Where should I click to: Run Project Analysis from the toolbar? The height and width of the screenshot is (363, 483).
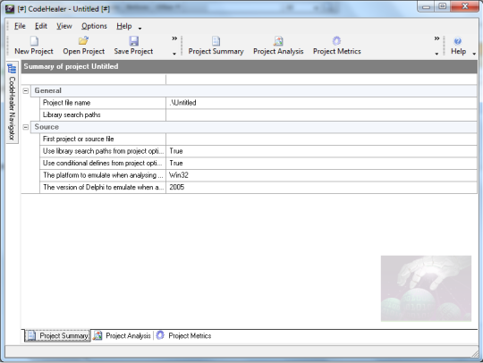point(278,46)
